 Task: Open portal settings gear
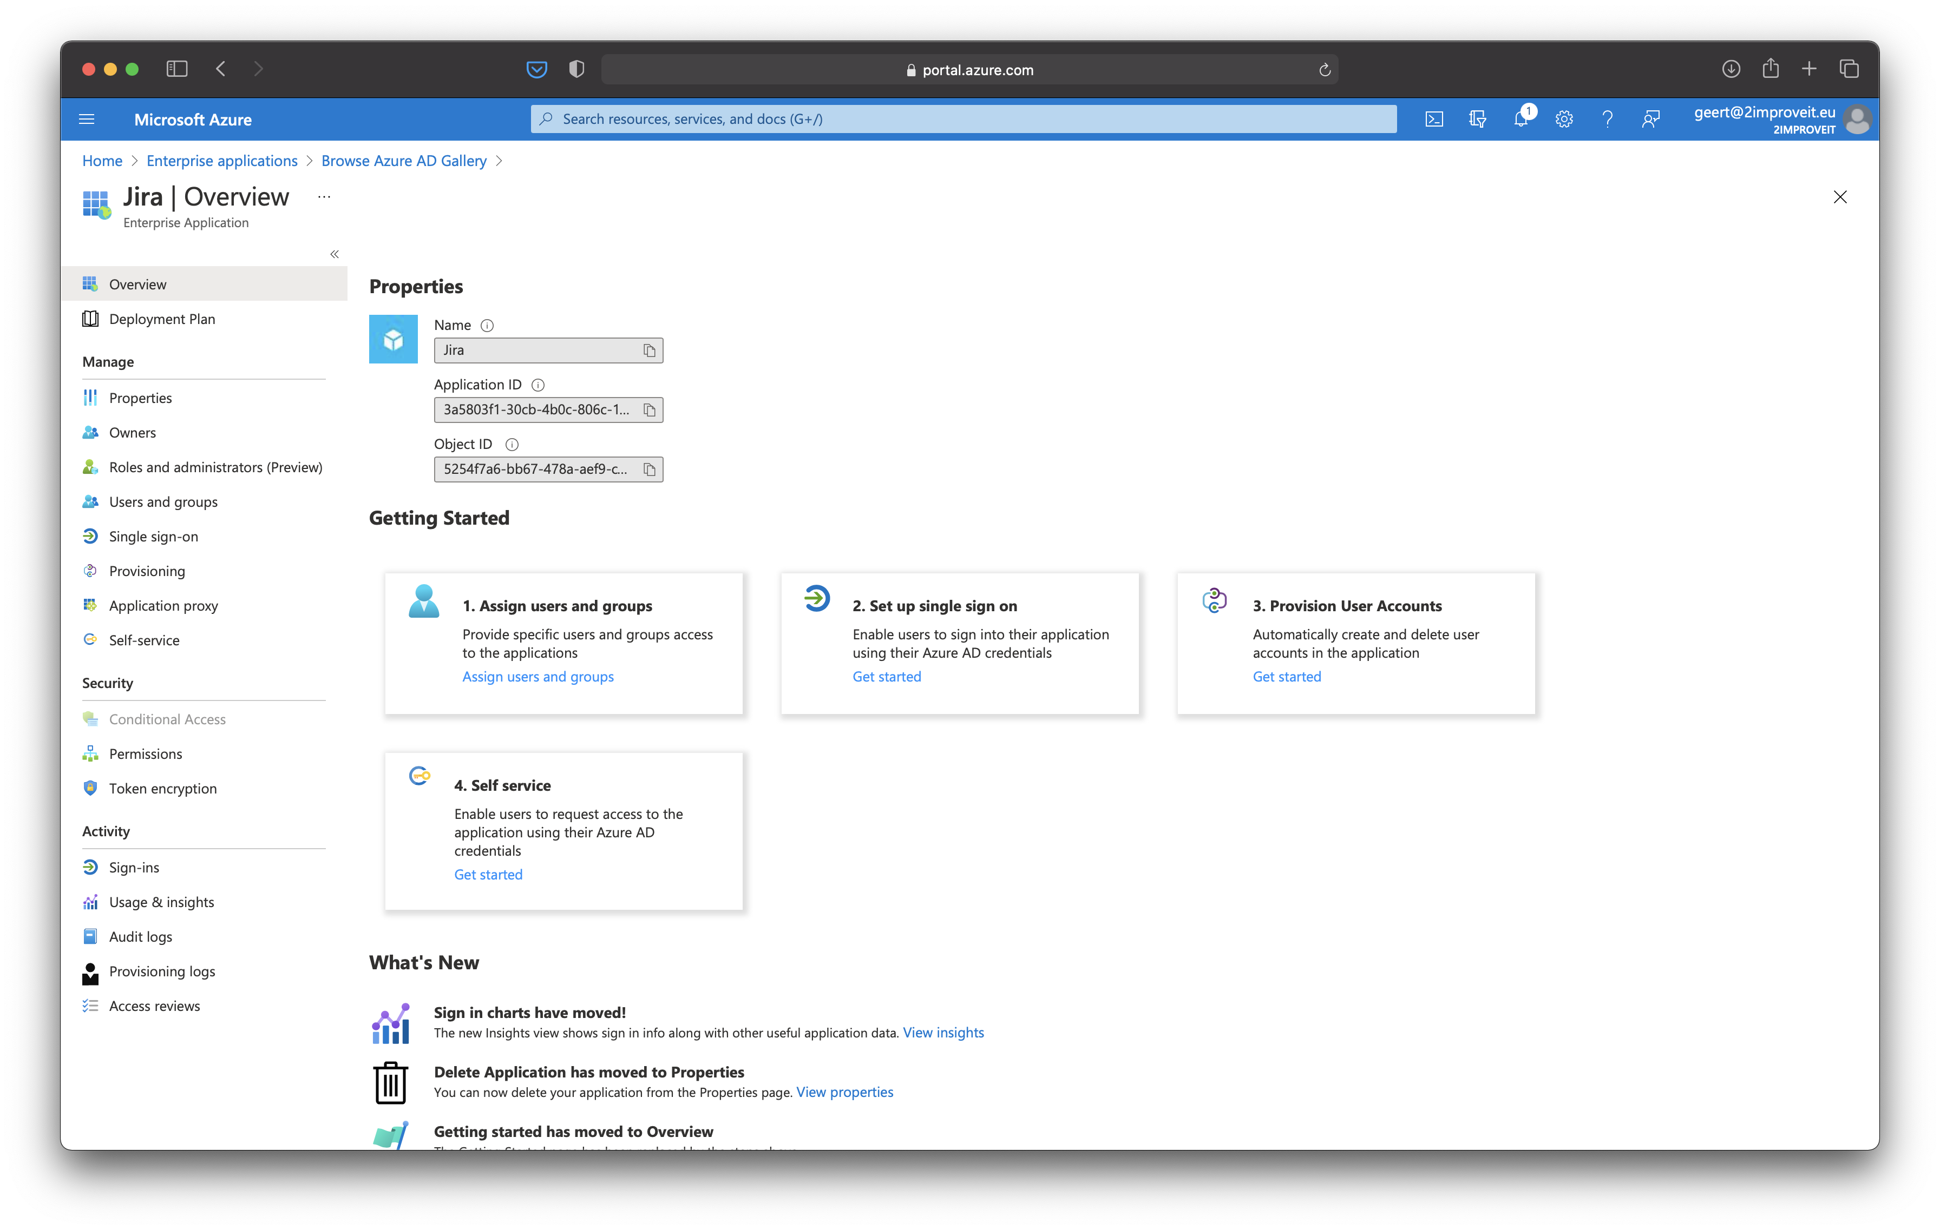1564,119
